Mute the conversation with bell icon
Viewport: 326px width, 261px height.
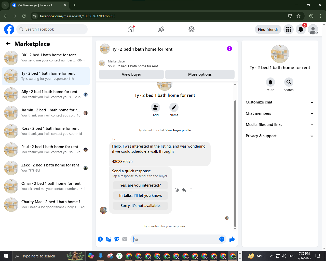(x=270, y=82)
